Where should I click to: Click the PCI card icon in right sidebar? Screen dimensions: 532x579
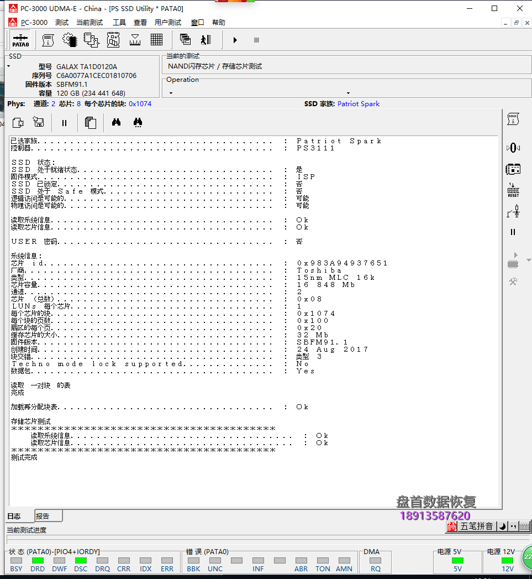coord(513,169)
